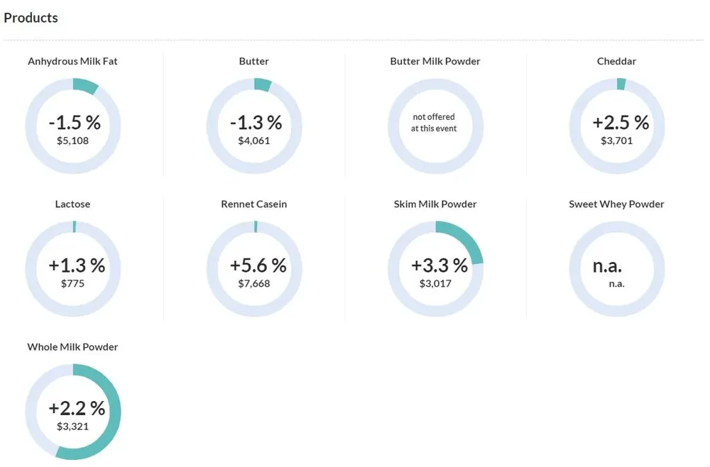Open the Lactose product label

coord(72,204)
